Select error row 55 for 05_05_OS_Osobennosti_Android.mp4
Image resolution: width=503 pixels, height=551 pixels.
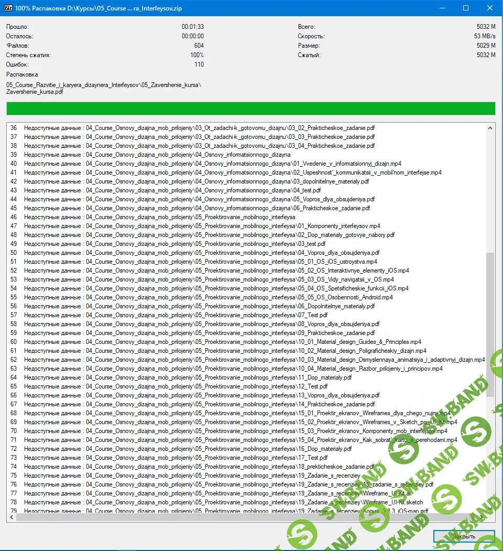[x=199, y=297]
